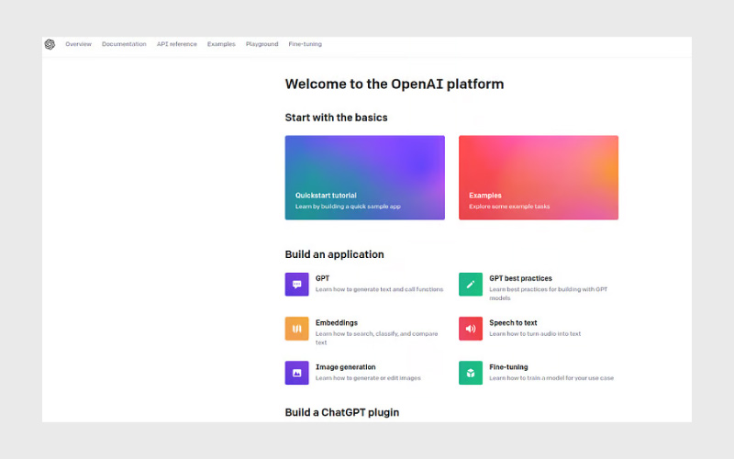Click the Image generation title link
The width and height of the screenshot is (734, 459).
(346, 367)
